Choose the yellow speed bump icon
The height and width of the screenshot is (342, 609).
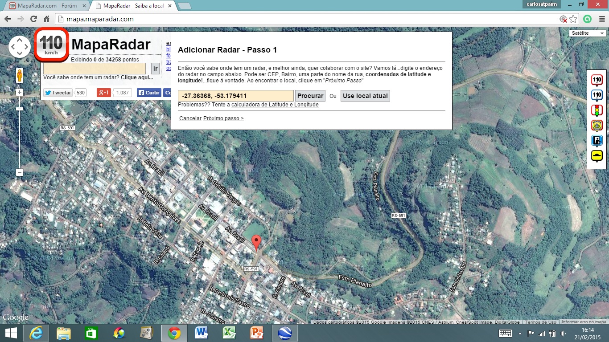click(597, 156)
